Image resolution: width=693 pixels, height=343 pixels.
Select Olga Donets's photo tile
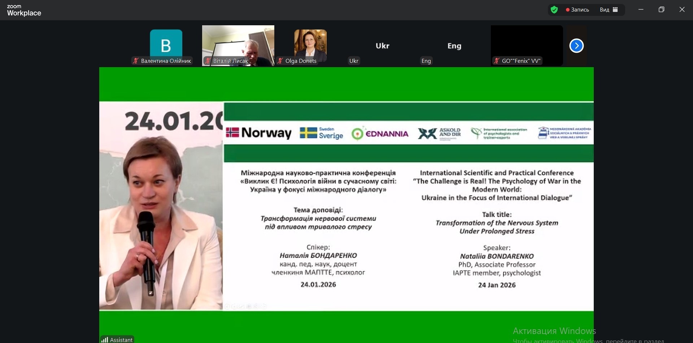310,45
